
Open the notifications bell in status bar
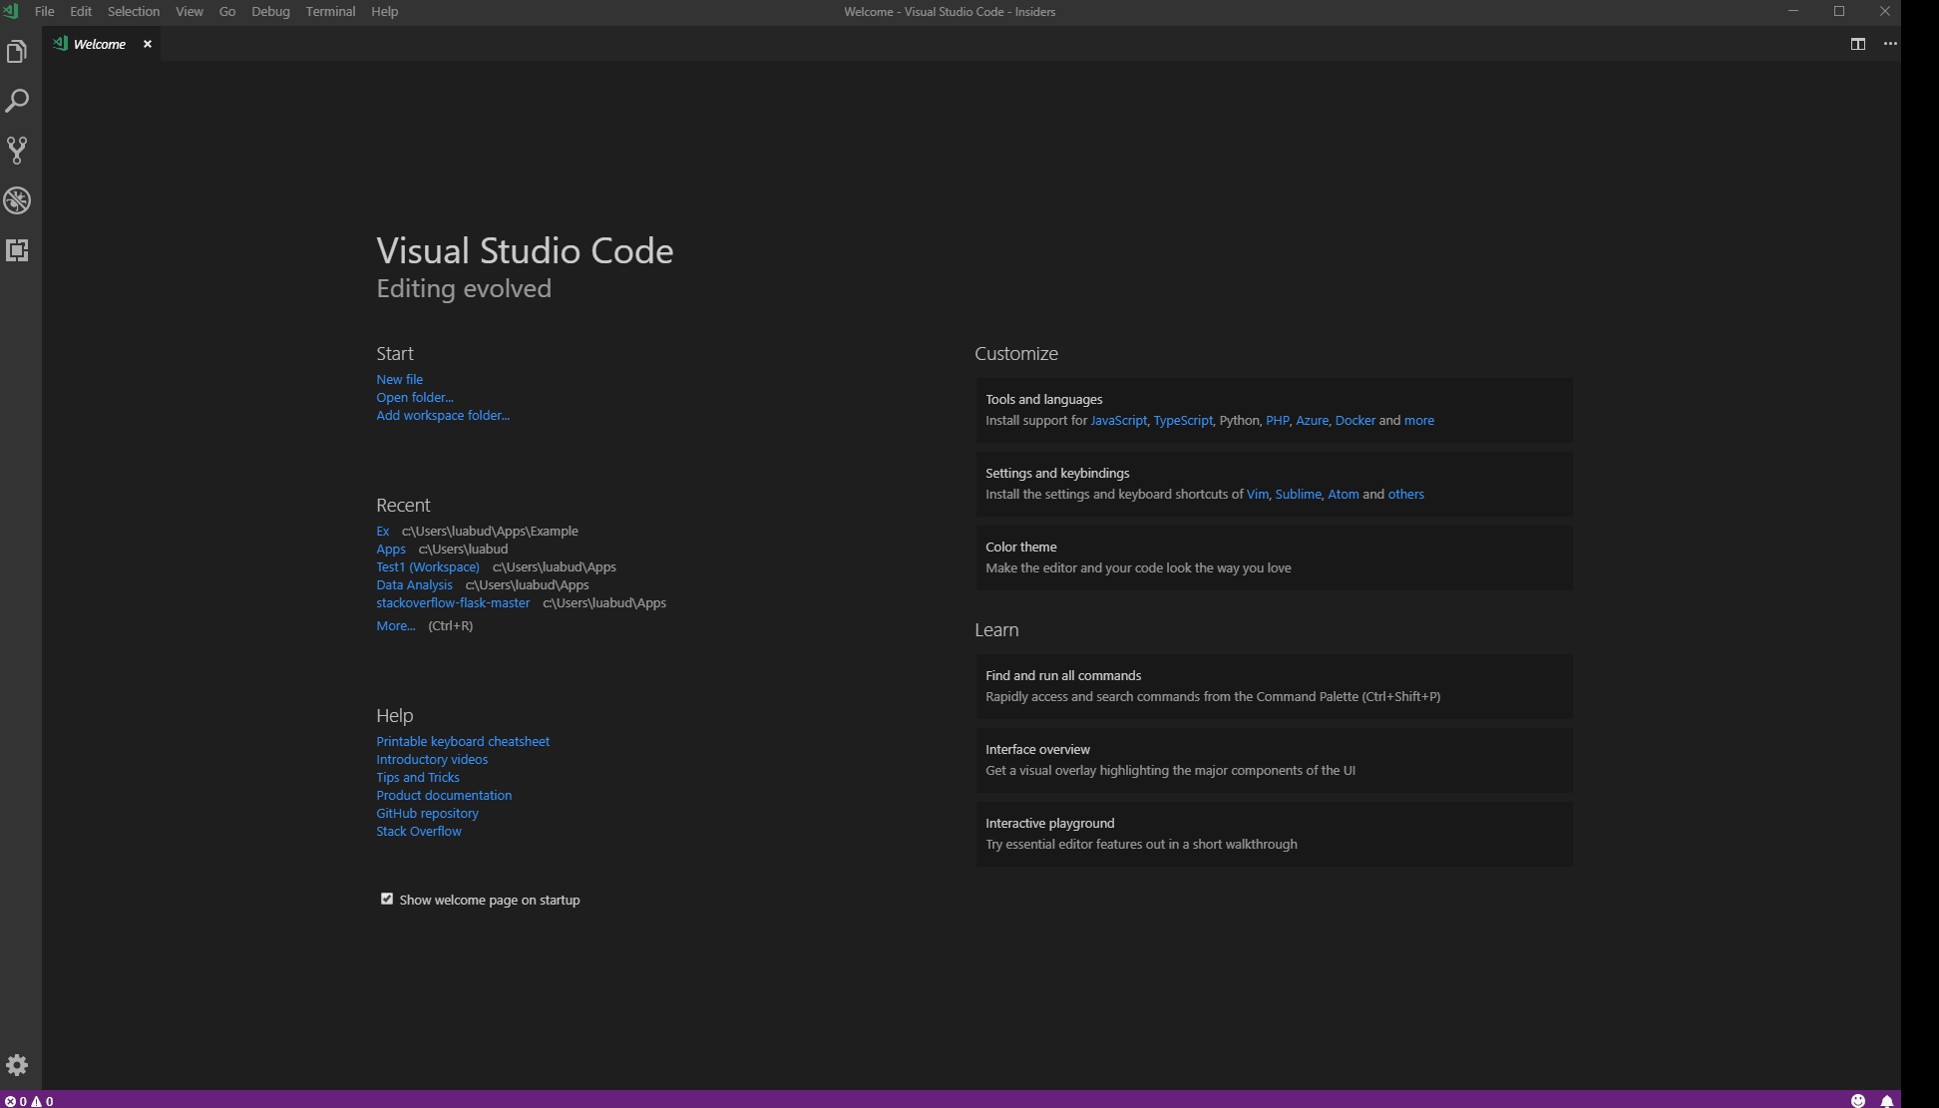point(1886,1101)
